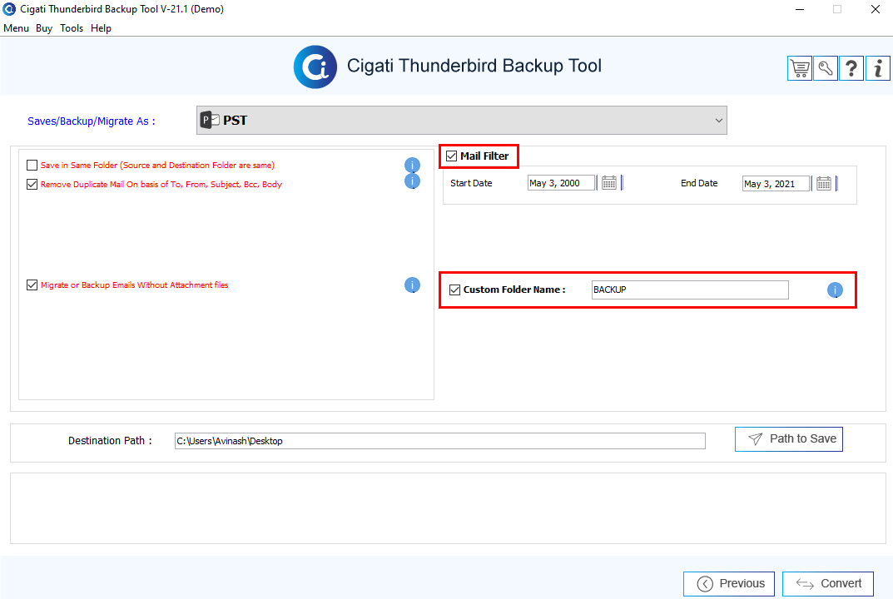Screen dimensions: 893x599
Task: Open the Menu menu
Action: tap(16, 28)
